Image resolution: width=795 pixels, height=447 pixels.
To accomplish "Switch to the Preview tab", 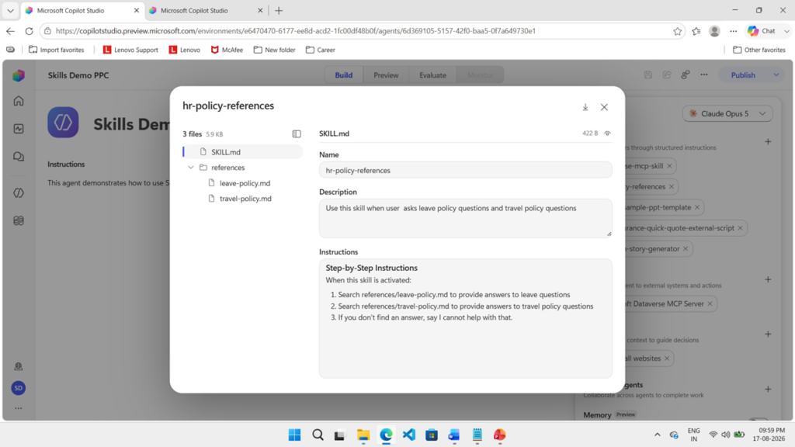I will pyautogui.click(x=386, y=75).
